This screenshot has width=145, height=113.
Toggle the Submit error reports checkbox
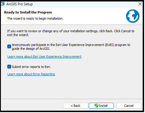pyautogui.click(x=9, y=67)
